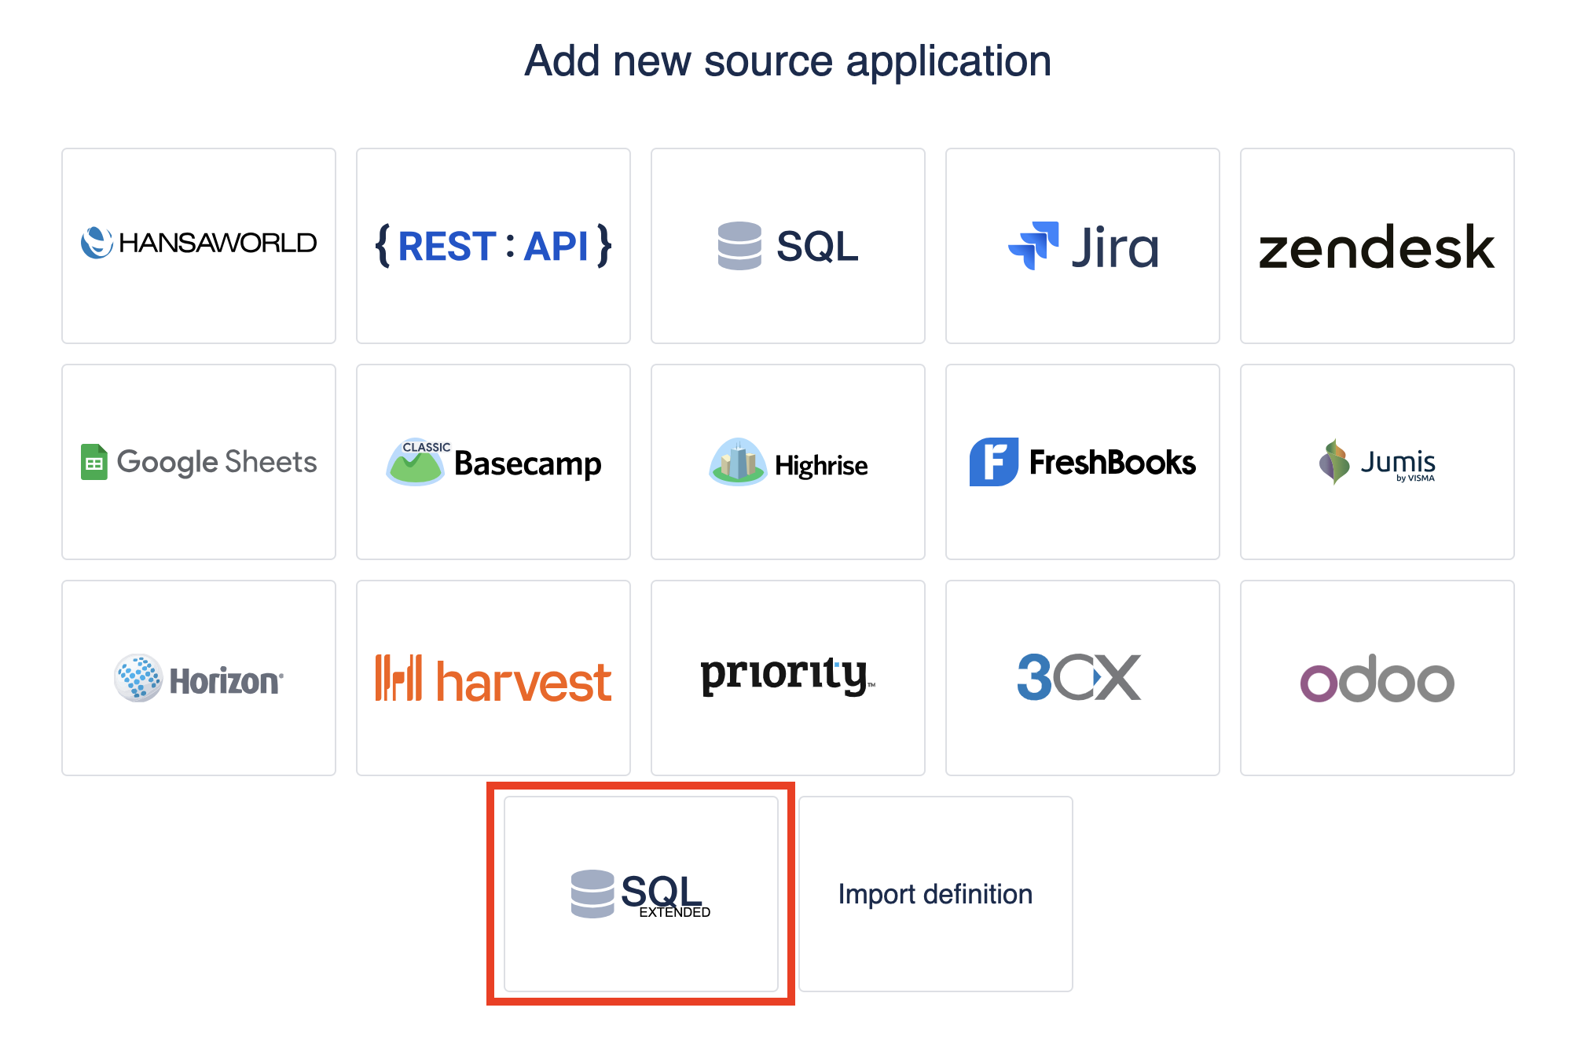Select the Classic Basecamp tile
1592x1037 pixels.
click(x=493, y=462)
